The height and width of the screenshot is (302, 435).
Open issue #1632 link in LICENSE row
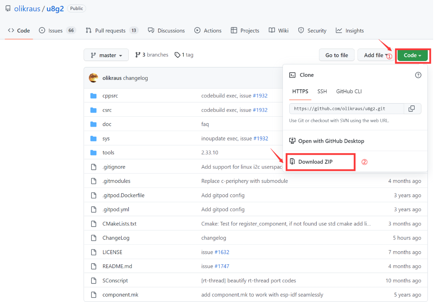click(222, 252)
